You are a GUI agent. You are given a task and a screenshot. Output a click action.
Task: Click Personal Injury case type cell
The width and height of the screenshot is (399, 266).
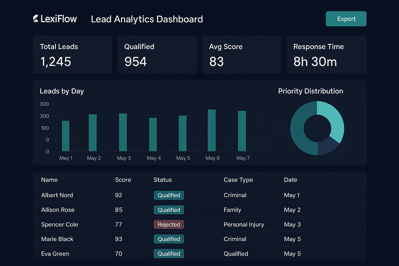pos(244,224)
